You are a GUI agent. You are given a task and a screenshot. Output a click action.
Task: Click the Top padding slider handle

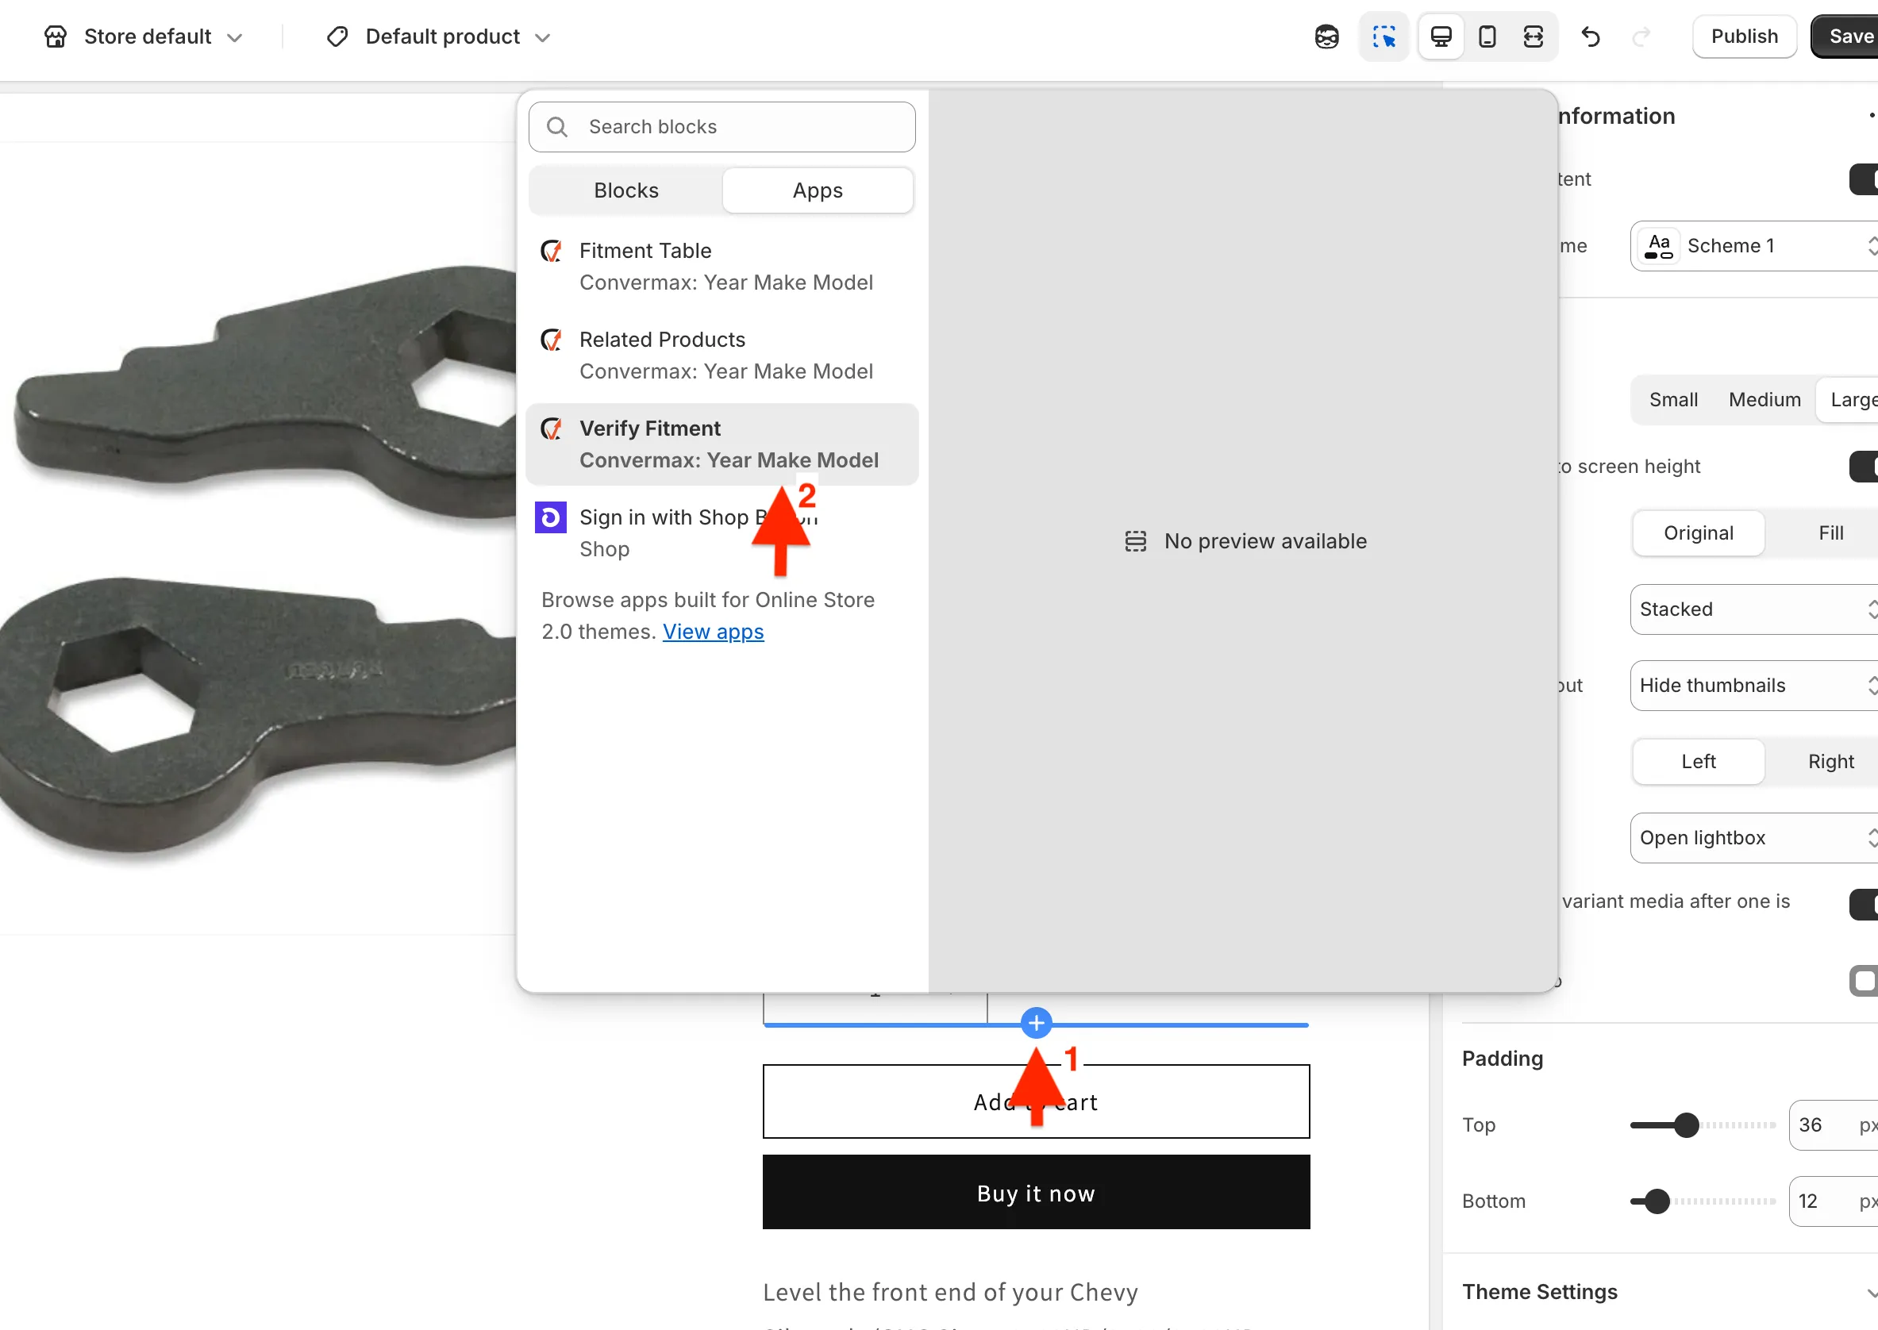point(1687,1125)
